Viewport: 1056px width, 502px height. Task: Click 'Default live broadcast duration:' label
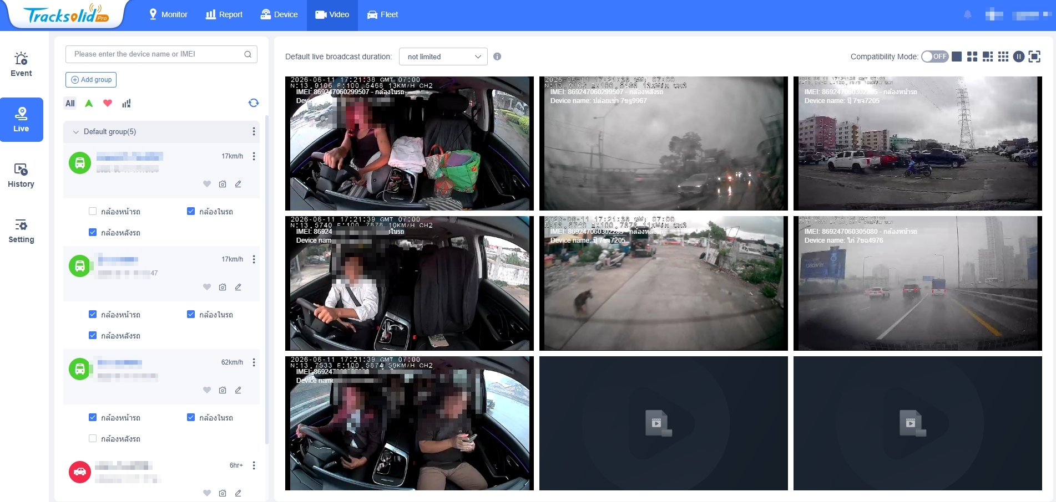click(338, 57)
